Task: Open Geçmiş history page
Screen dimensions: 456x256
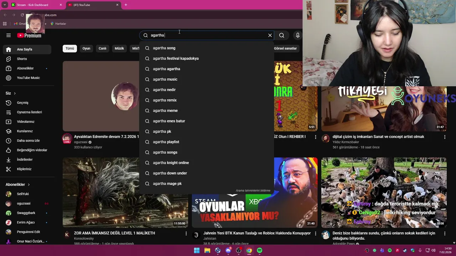Action: click(27, 103)
